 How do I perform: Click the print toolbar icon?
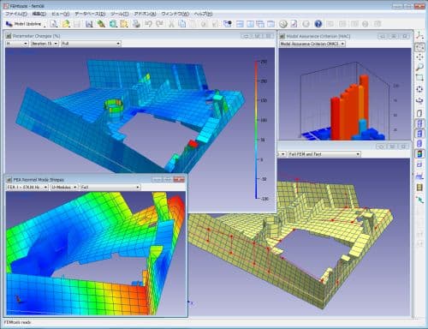pos(136,24)
